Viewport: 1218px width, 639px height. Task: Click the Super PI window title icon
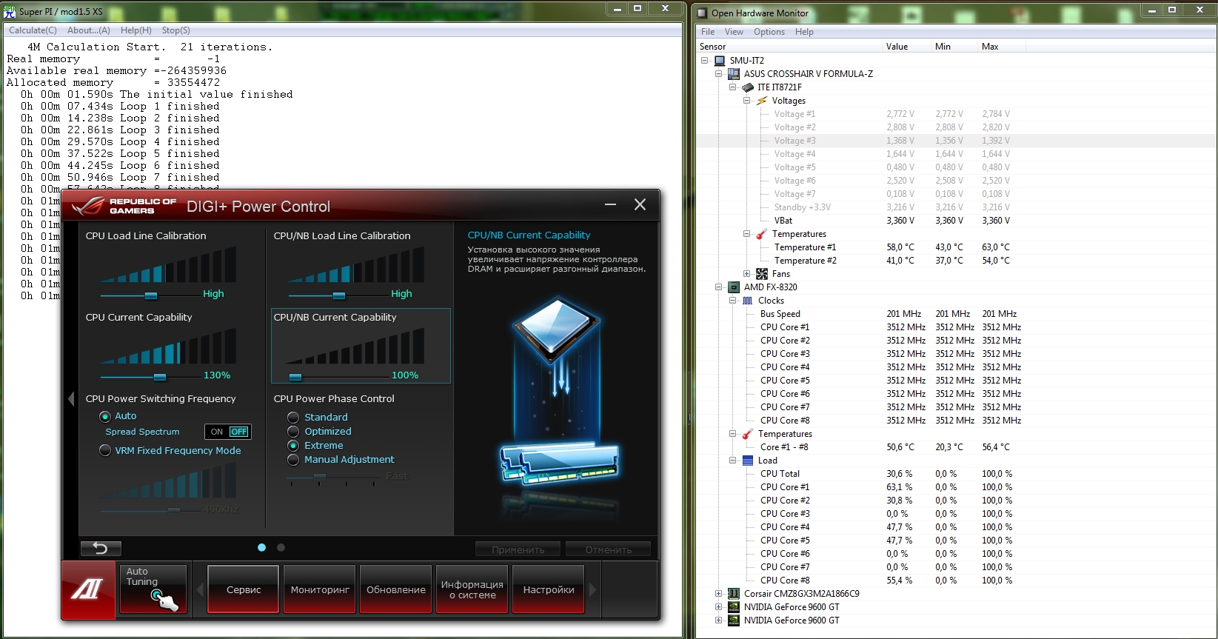(x=10, y=11)
